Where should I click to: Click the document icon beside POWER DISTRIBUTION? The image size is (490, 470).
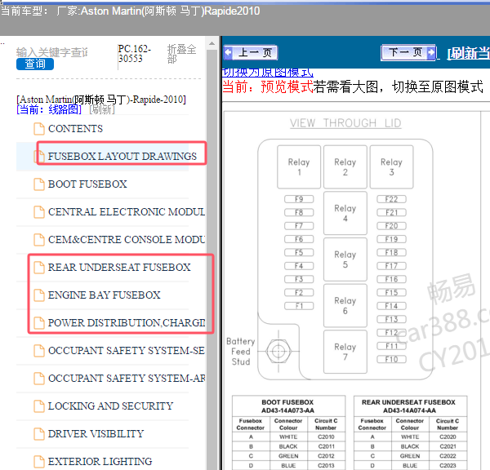pyautogui.click(x=39, y=323)
